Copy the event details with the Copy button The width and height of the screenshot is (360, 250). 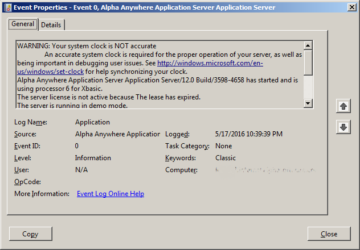coord(31,234)
